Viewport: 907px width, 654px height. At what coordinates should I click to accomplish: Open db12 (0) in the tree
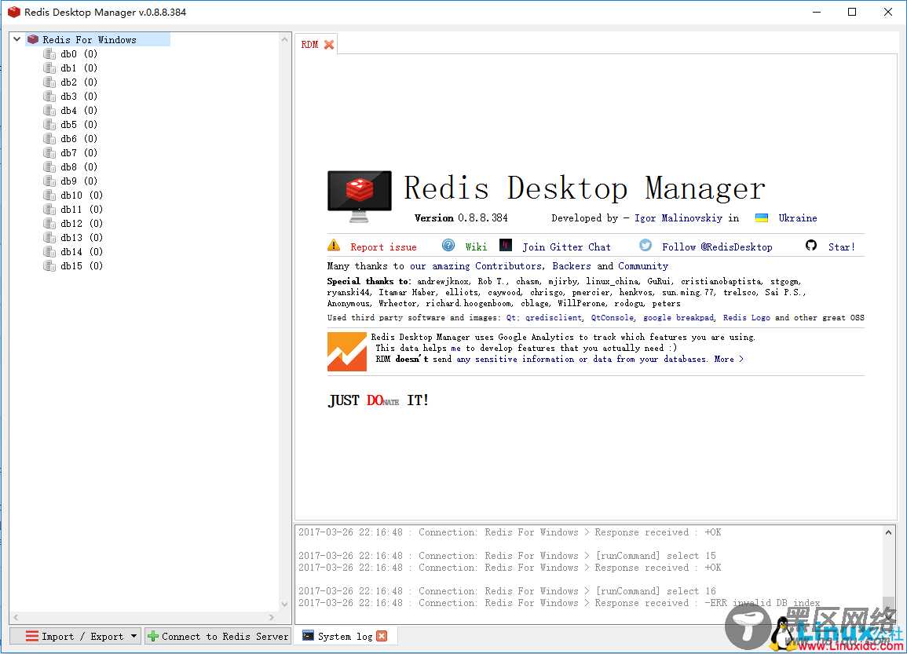click(x=82, y=224)
